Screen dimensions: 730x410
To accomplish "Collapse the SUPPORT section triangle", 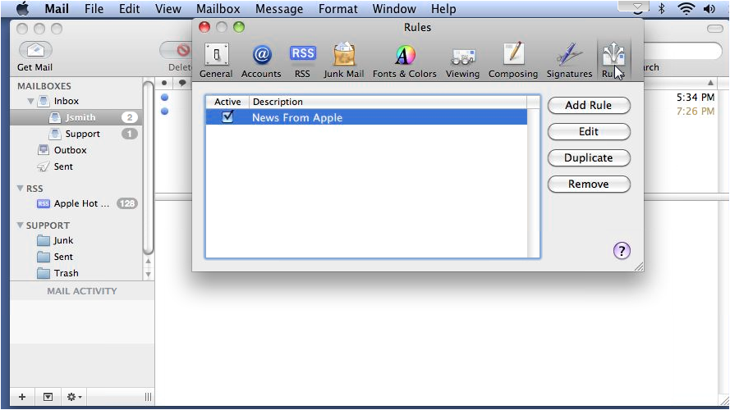I will (20, 225).
